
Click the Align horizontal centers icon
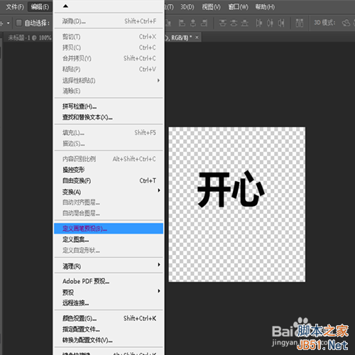193,23
